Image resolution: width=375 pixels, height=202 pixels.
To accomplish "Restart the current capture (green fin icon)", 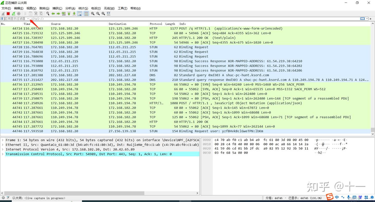I will pyautogui.click(x=13, y=13).
